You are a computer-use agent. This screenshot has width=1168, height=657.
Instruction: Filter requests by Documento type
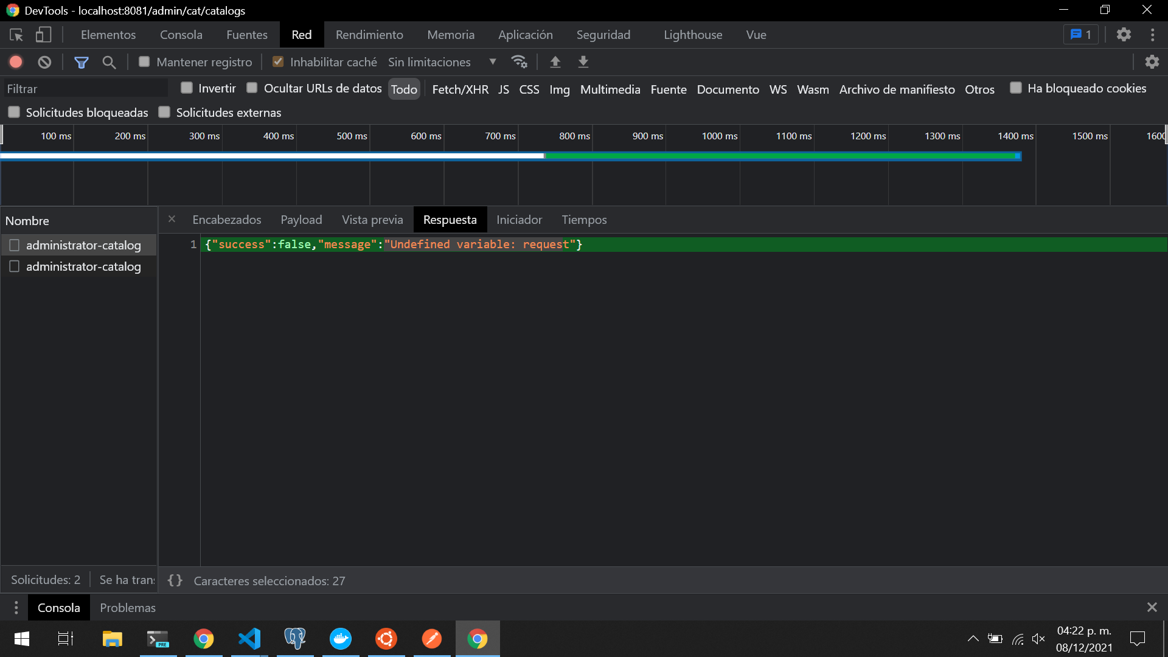[x=728, y=89]
